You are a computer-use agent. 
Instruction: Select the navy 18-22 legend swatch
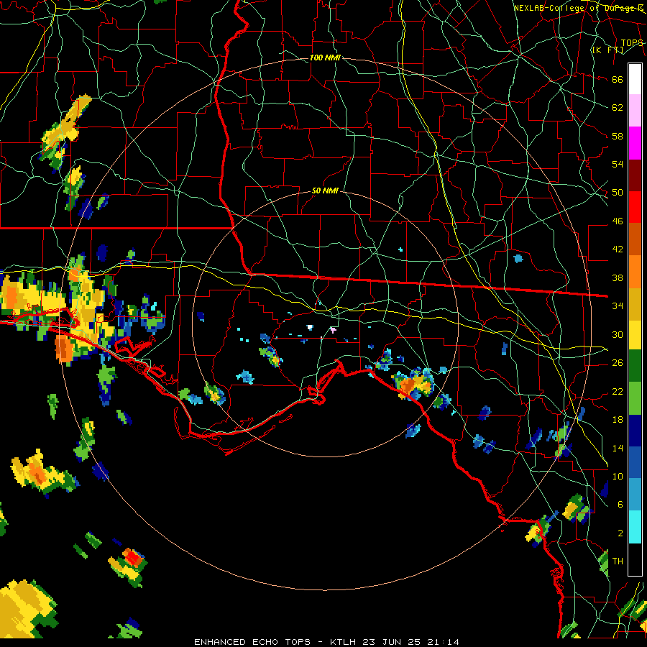[635, 431]
